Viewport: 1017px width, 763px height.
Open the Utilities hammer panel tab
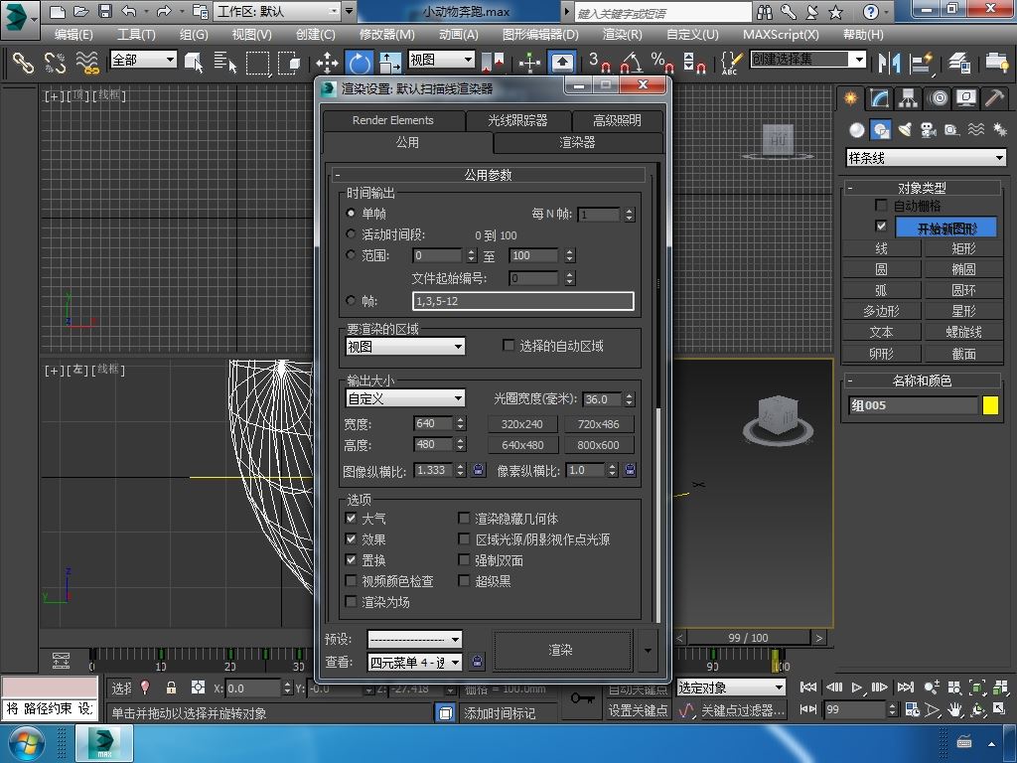995,98
